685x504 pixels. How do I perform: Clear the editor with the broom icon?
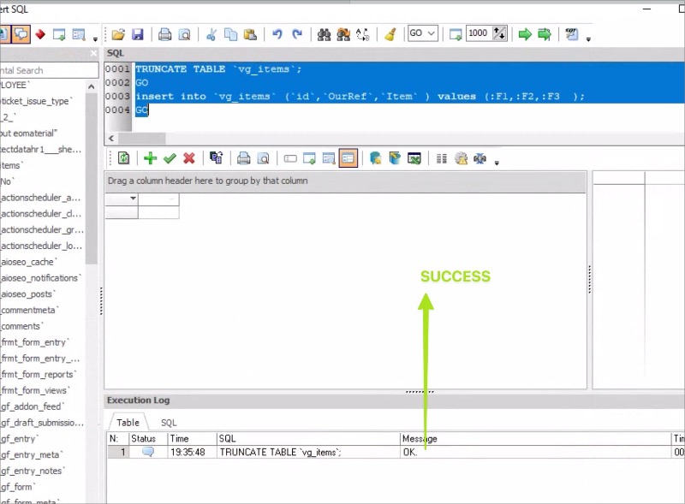pos(390,34)
